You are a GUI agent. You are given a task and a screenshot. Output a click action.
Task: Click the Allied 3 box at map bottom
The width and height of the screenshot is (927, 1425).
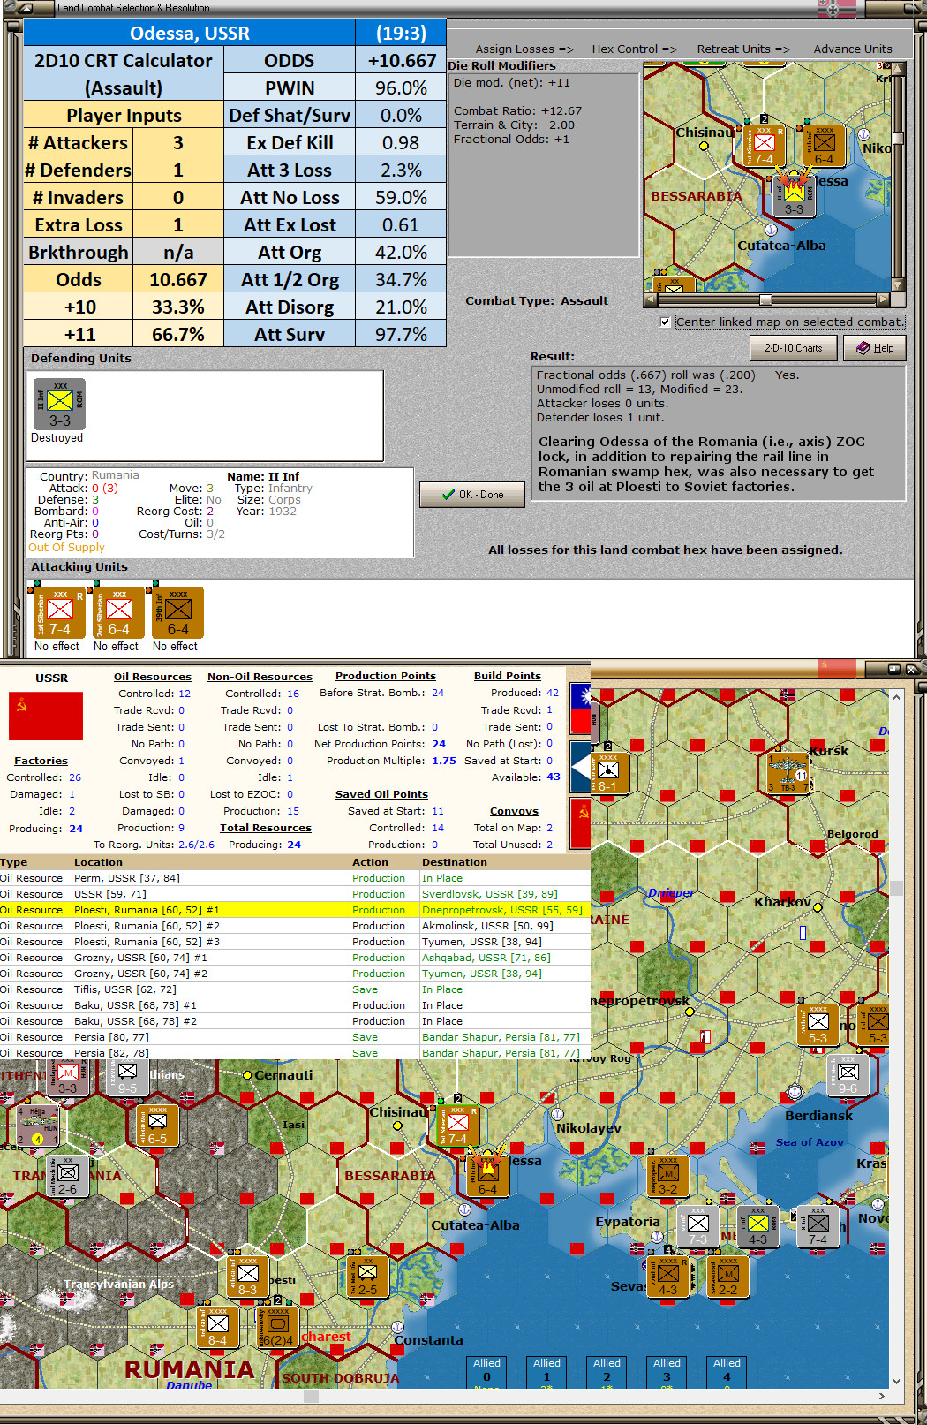[667, 1371]
